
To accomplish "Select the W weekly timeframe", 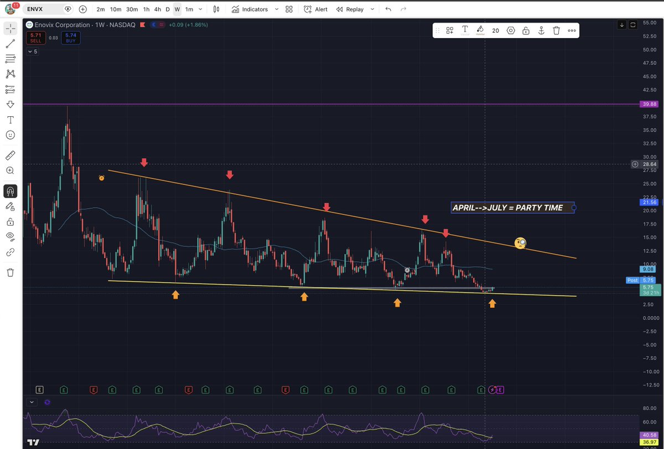I will pyautogui.click(x=177, y=9).
